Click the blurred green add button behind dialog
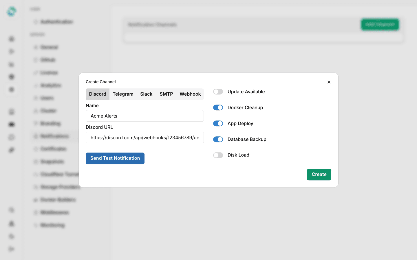 (380, 25)
